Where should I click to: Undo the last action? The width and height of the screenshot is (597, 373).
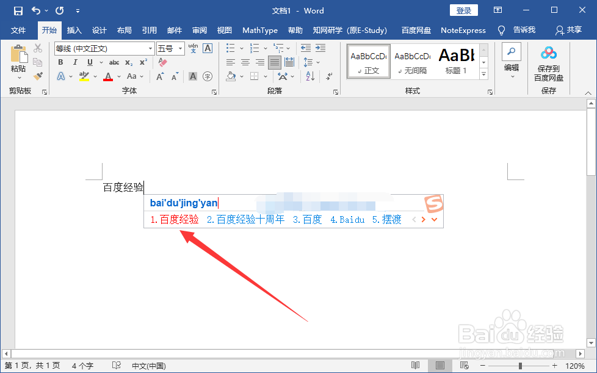[36, 10]
